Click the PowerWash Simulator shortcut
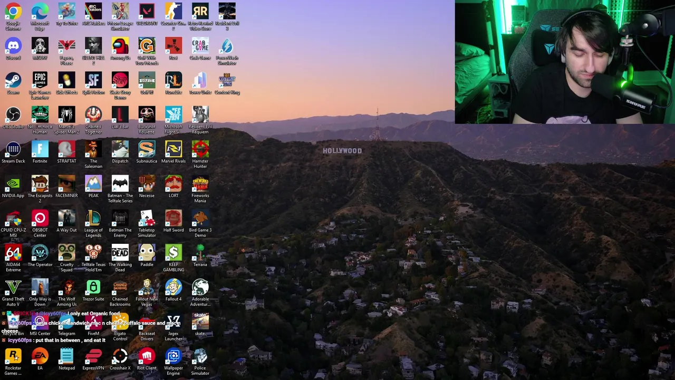The image size is (675, 380). (227, 45)
